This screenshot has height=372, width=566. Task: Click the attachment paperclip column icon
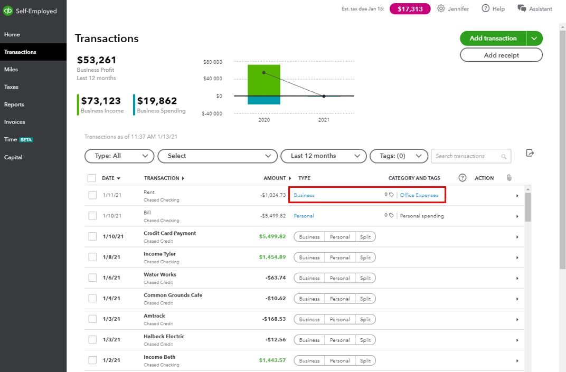[x=509, y=177]
